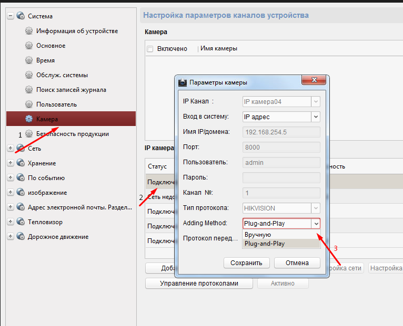Click the Хранение section icon
The width and height of the screenshot is (403, 326).
tap(21, 163)
